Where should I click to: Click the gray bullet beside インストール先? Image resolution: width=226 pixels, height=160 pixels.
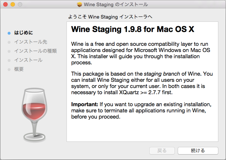coord(9,42)
